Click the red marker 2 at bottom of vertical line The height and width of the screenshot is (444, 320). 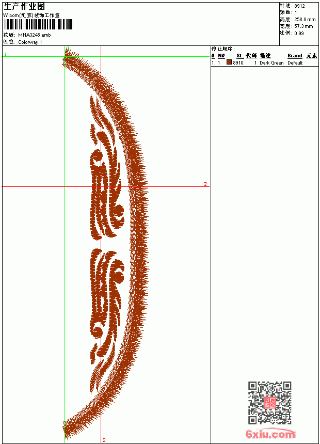coord(104,440)
